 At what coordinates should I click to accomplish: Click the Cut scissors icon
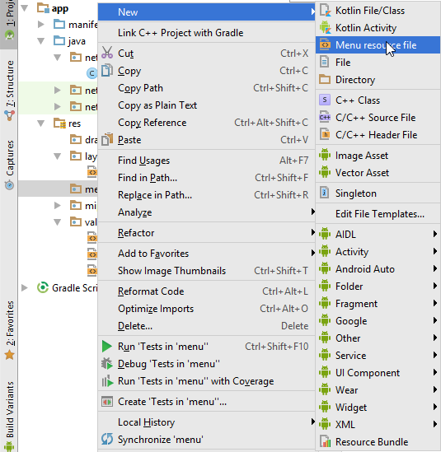coord(107,53)
